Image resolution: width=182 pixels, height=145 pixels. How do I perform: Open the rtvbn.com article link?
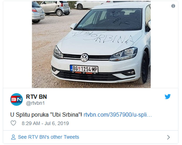point(118,115)
